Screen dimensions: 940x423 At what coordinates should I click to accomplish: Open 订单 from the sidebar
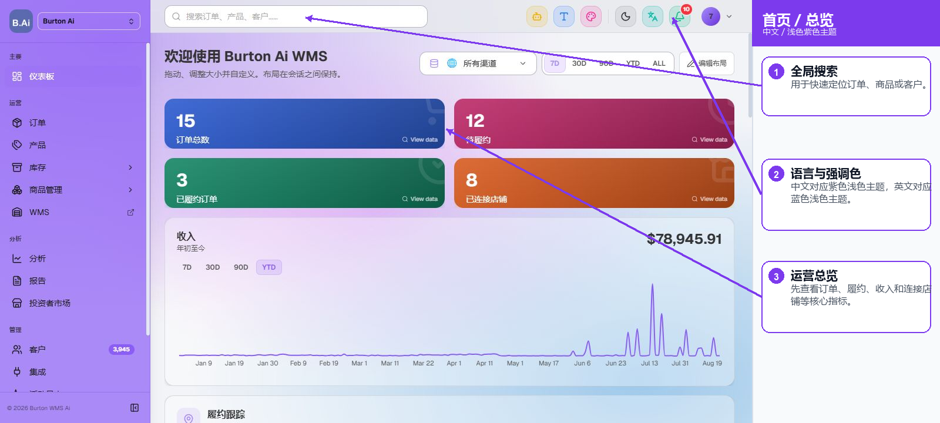pyautogui.click(x=73, y=123)
